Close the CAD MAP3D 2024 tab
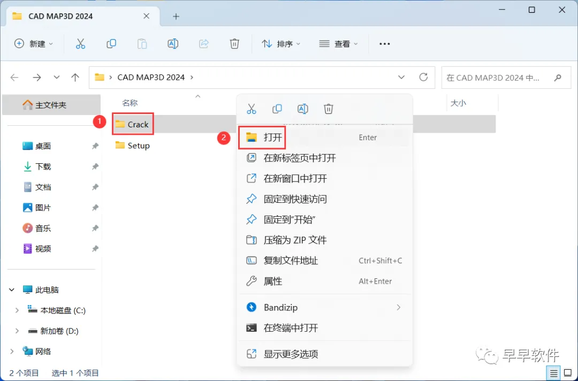The image size is (578, 381). [x=146, y=16]
